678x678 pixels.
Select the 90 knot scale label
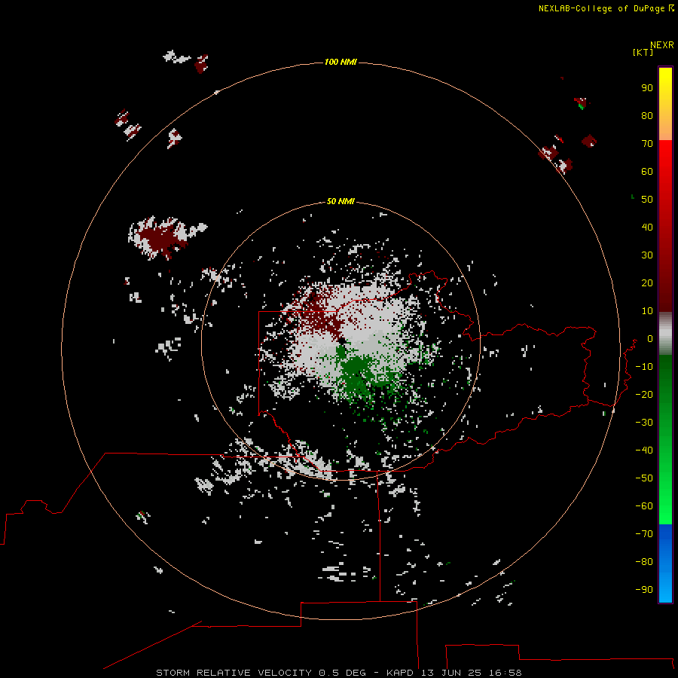click(x=647, y=88)
